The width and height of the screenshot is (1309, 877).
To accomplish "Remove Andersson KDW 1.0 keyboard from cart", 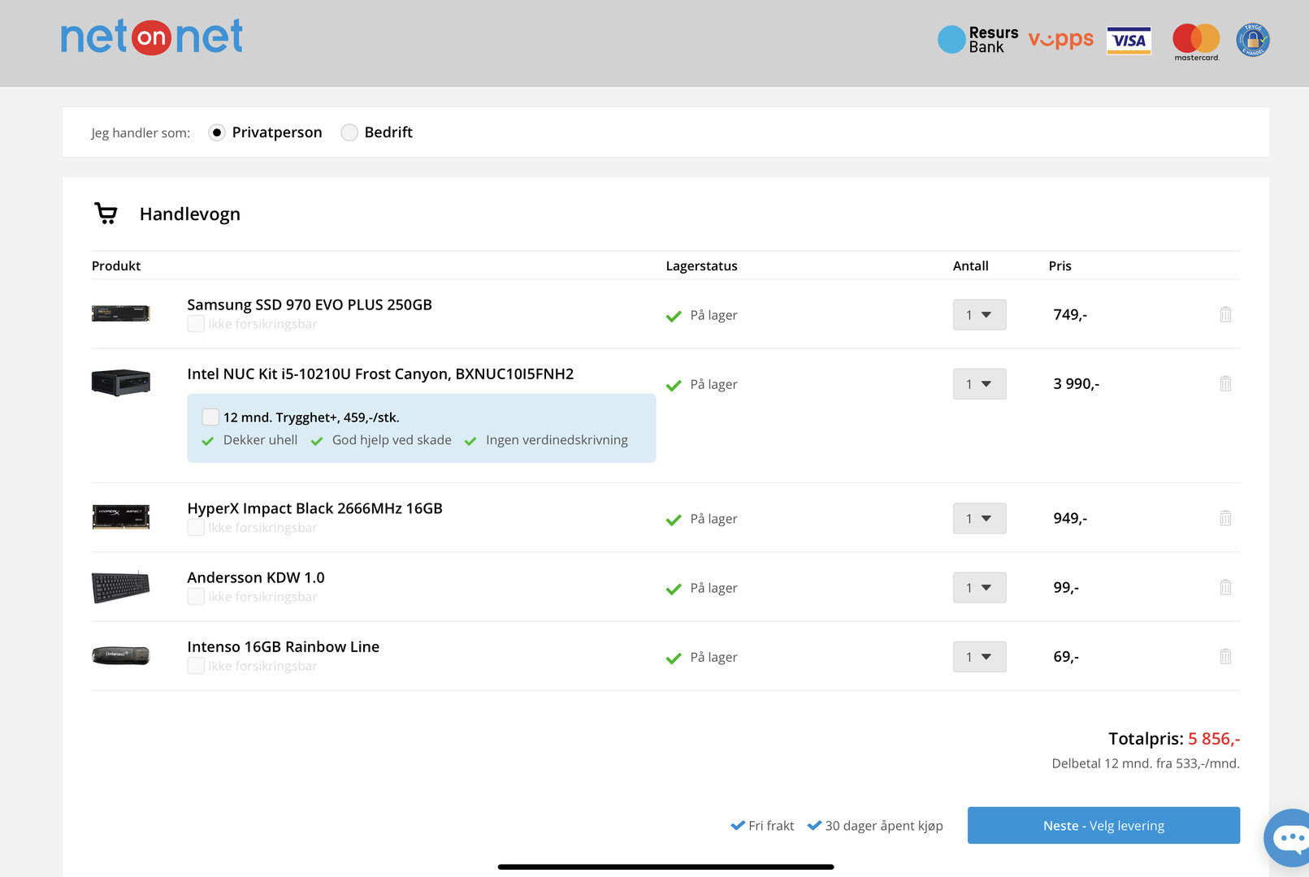I will 1225,587.
